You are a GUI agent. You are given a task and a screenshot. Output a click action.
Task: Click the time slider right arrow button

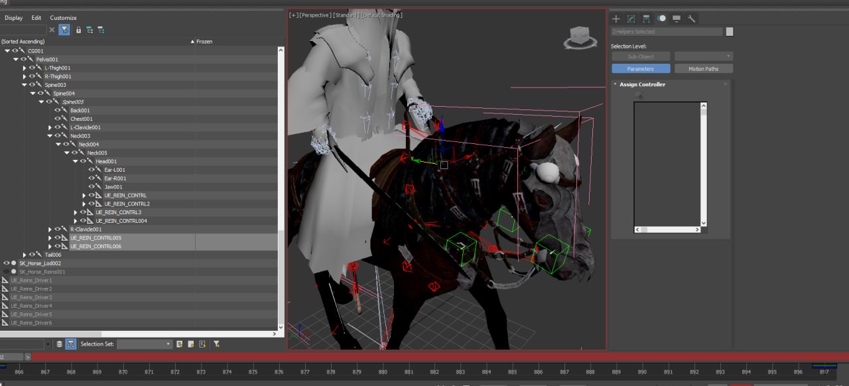click(28, 357)
